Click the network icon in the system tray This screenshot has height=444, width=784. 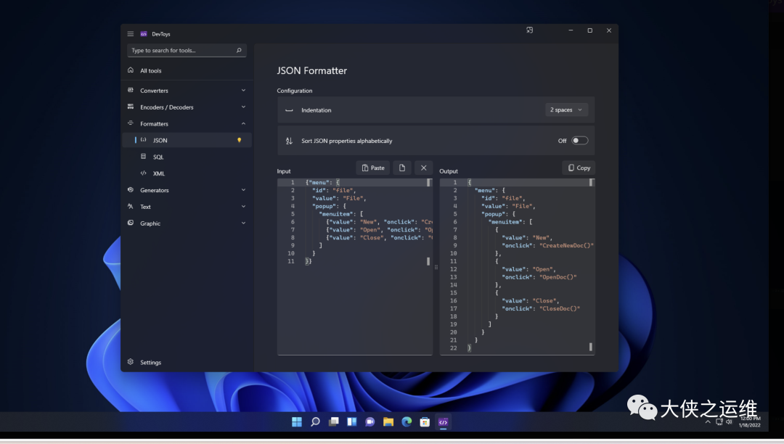click(719, 422)
